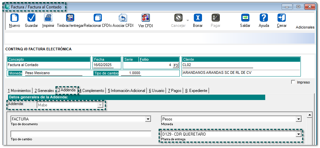This screenshot has width=320, height=148.
Task: Expand Tipo de documento dropdown
Action: pyautogui.click(x=148, y=119)
